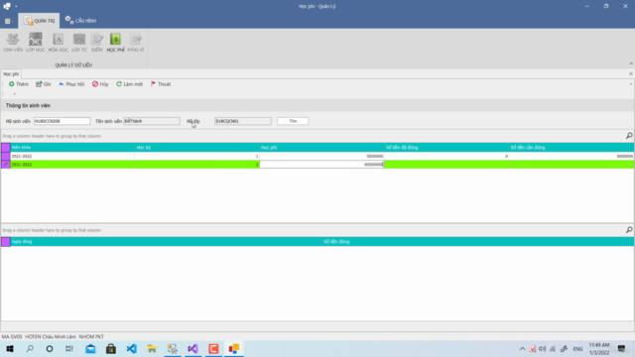Sort by Học kỳ column header
The height and width of the screenshot is (357, 635).
(x=197, y=148)
